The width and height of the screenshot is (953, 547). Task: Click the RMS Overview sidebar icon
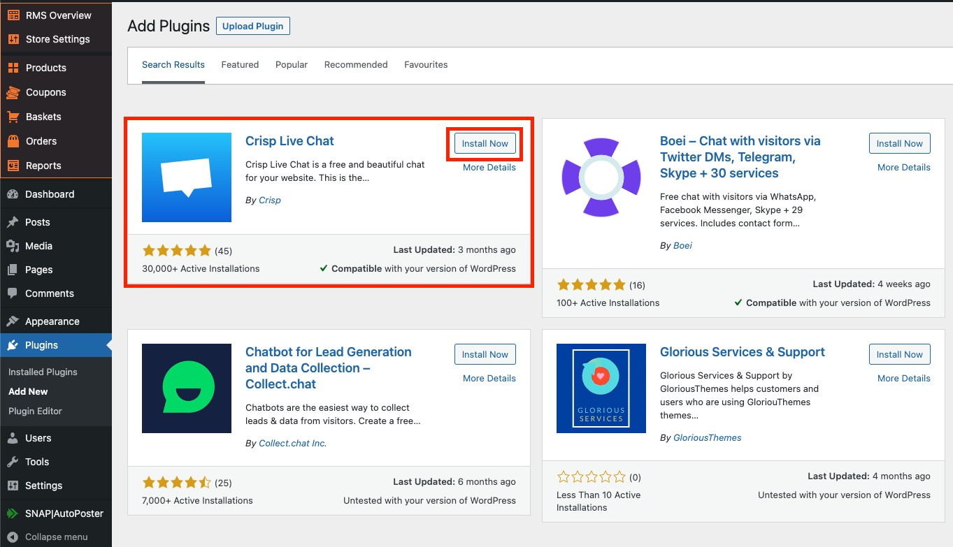tap(13, 15)
